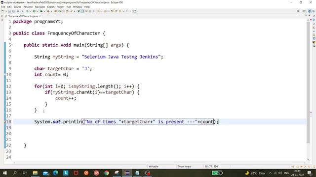Open the Windows notification center icon
This screenshot has height=177, width=316.
click(x=310, y=173)
